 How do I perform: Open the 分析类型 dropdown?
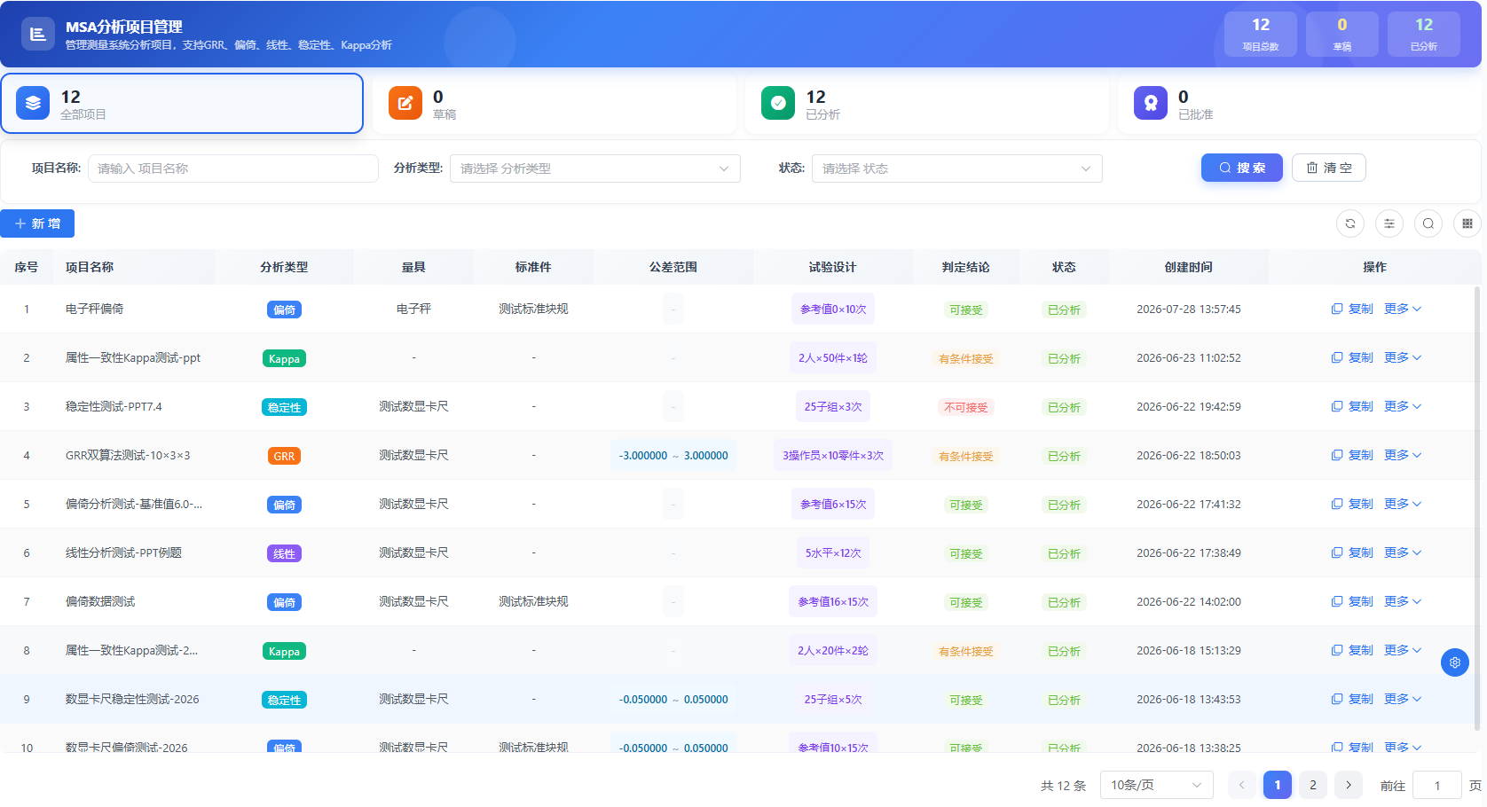(x=595, y=168)
